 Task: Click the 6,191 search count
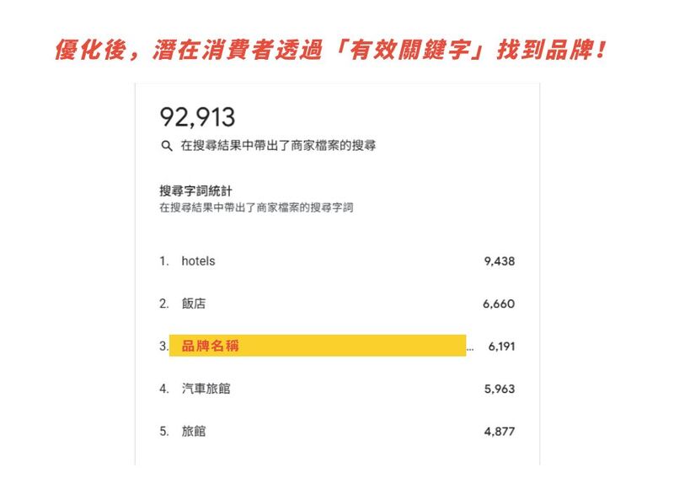(x=501, y=346)
